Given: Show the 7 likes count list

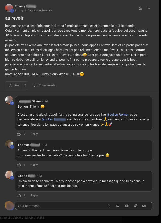Looking at the screenshot, I should click(25, 85).
